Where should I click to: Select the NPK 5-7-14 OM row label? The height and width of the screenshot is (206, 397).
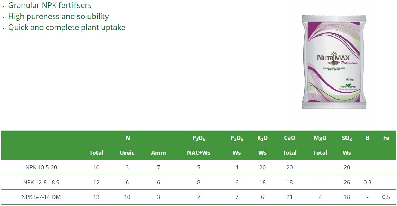pyautogui.click(x=41, y=197)
